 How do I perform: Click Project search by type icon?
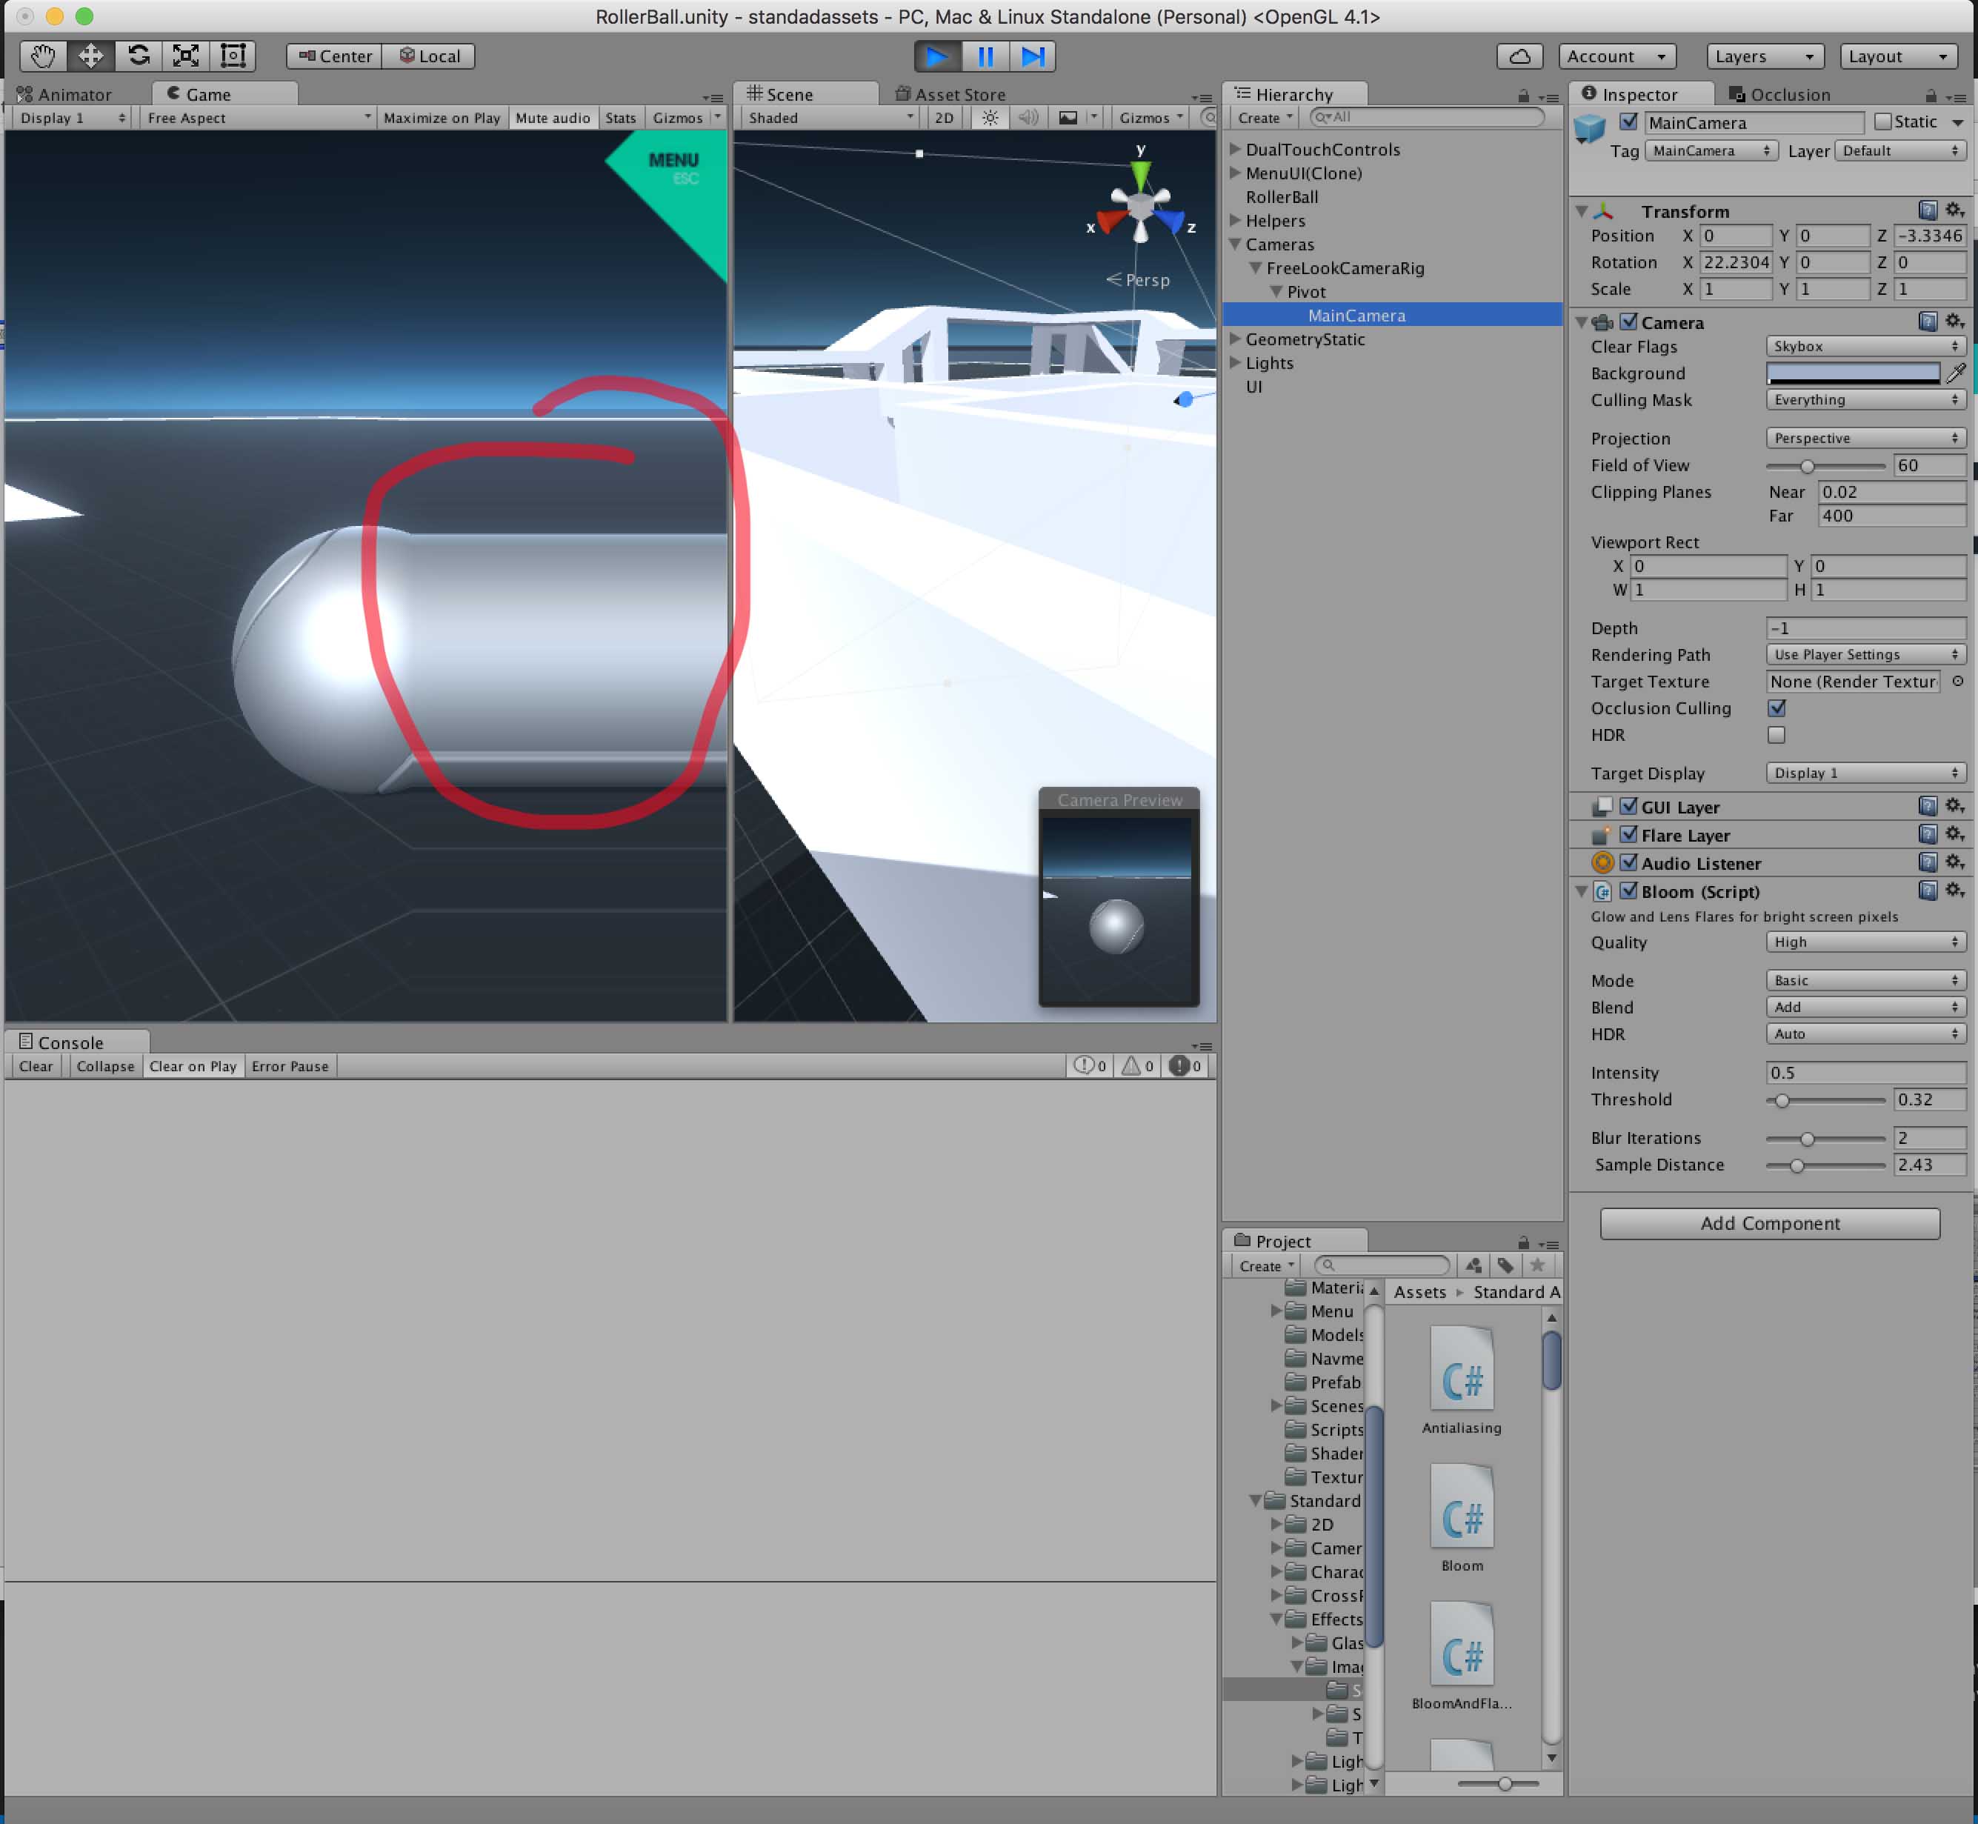point(1473,1265)
